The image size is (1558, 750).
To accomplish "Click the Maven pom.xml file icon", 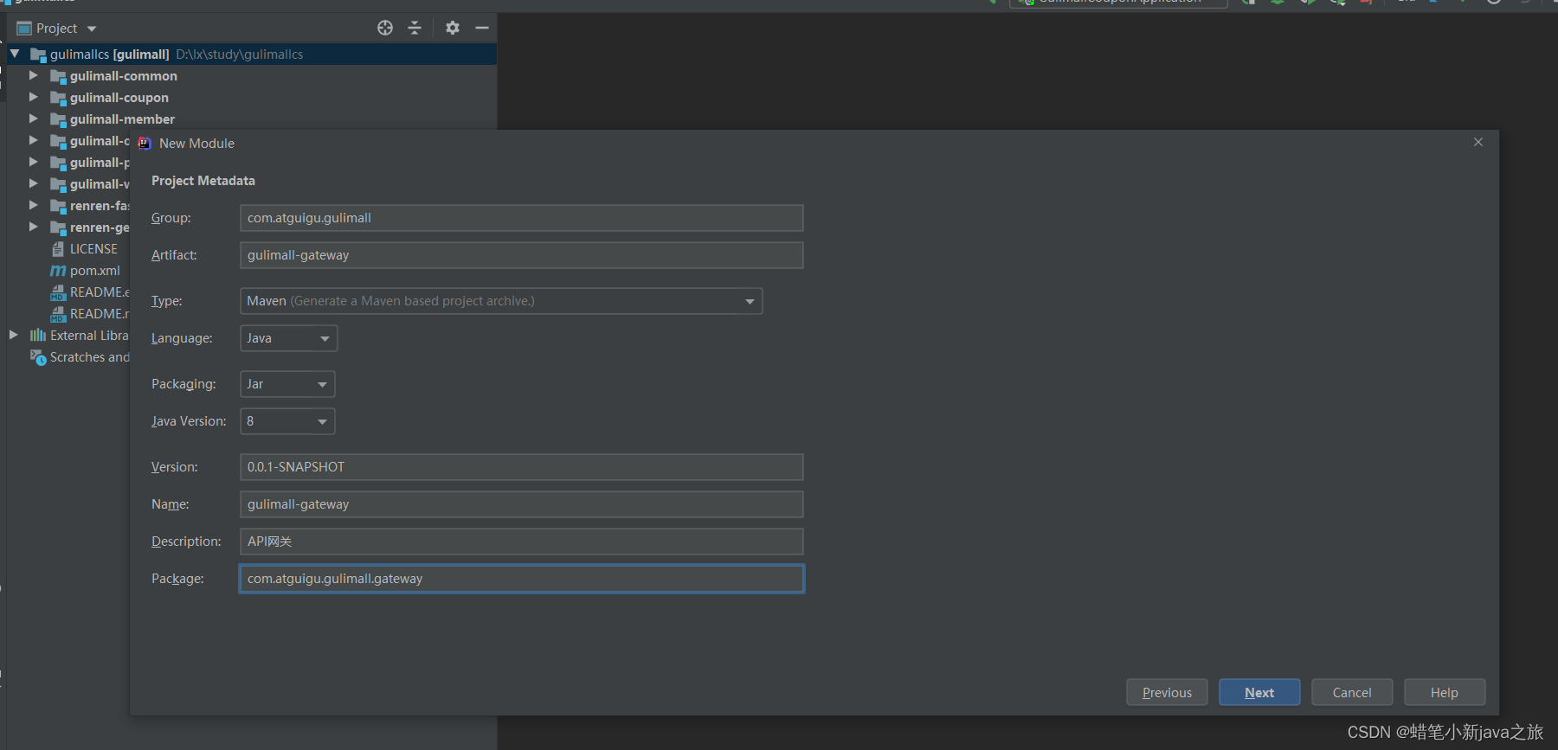I will [58, 271].
